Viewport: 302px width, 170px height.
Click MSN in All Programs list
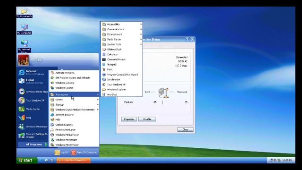pyautogui.click(x=74, y=119)
